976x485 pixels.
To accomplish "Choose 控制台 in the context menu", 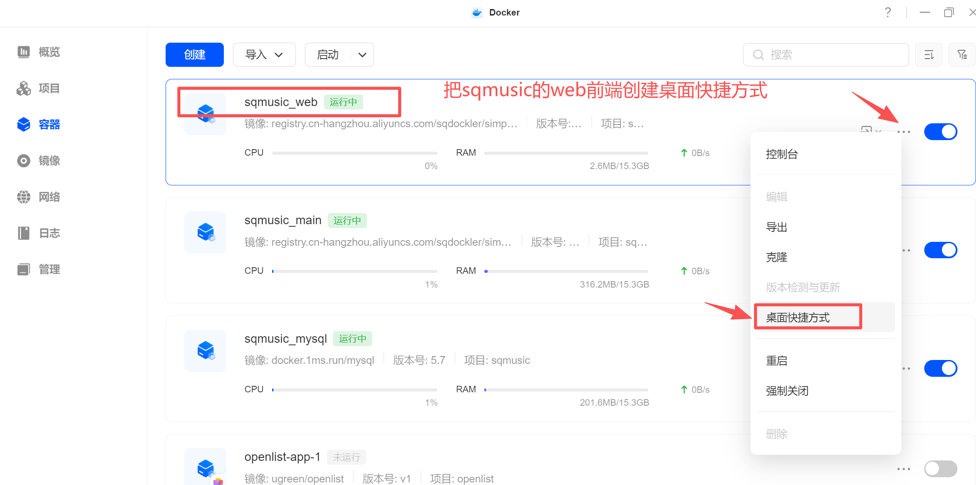I will tap(782, 154).
